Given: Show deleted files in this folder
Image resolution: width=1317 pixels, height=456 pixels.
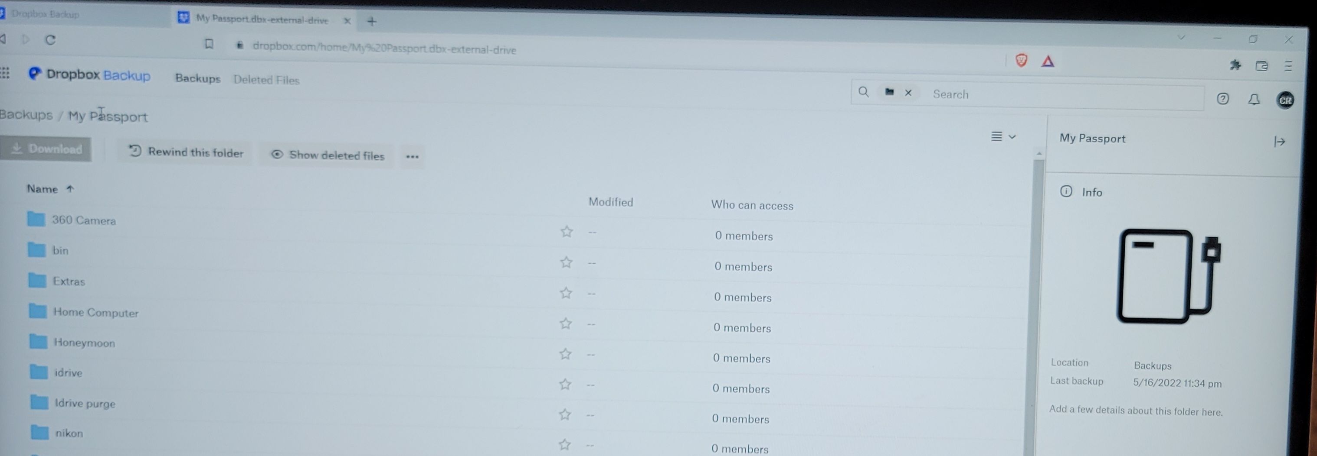Looking at the screenshot, I should tap(327, 155).
